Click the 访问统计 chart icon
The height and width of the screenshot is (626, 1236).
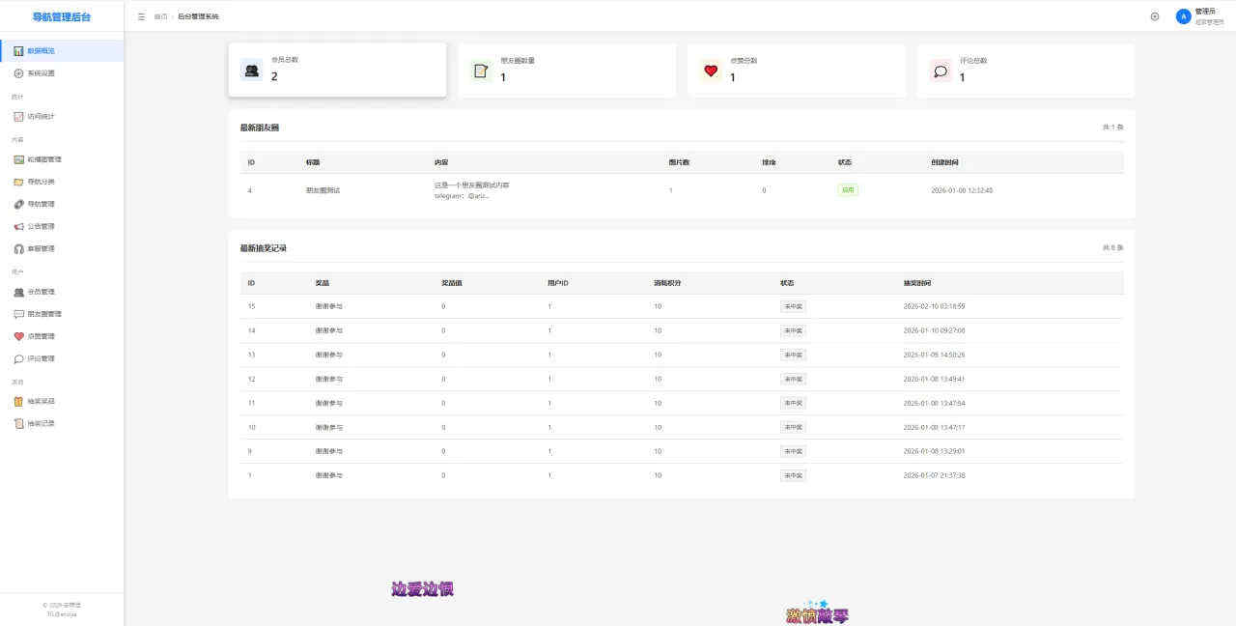pyautogui.click(x=18, y=117)
